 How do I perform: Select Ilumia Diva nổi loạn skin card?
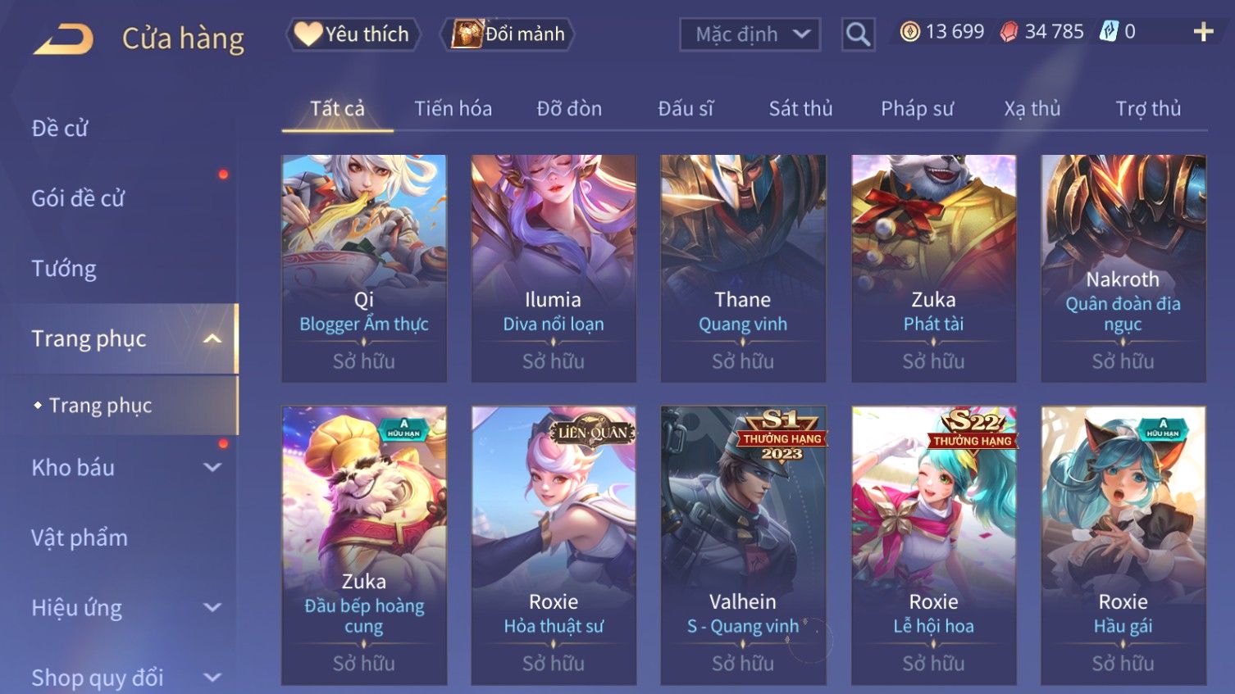(x=554, y=268)
